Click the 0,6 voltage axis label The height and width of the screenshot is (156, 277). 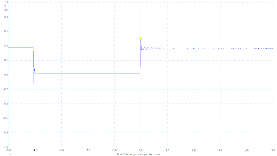tap(6, 31)
